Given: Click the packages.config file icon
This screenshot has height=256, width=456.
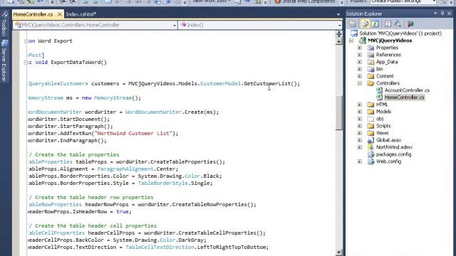Looking at the screenshot, I should pyautogui.click(x=370, y=154).
